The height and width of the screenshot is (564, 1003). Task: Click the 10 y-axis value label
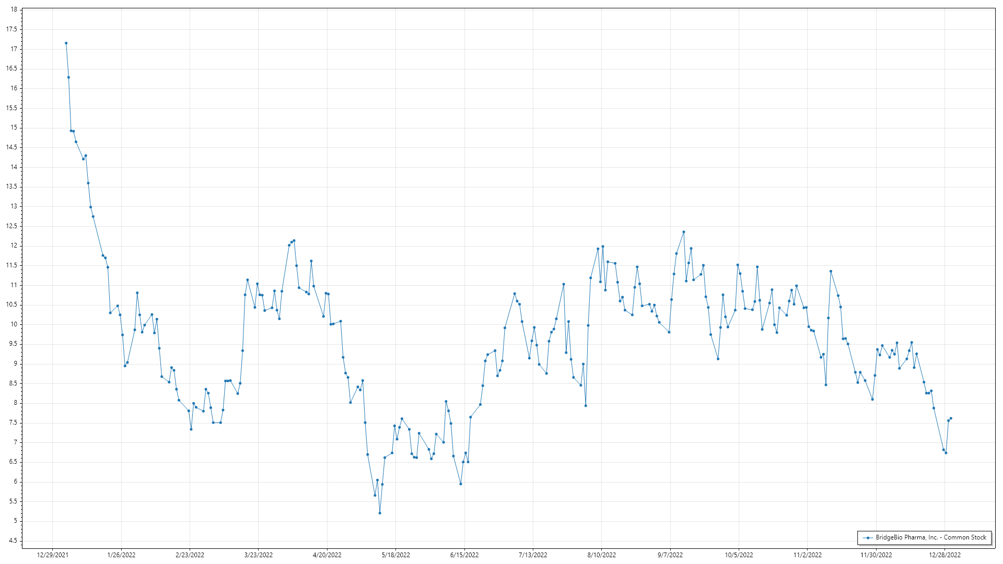tap(14, 324)
